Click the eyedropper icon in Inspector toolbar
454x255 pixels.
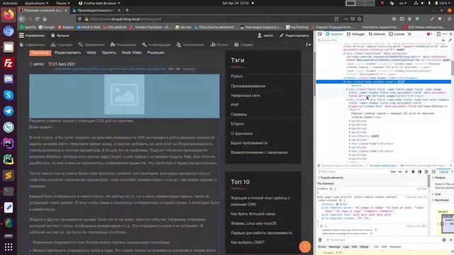[450, 40]
